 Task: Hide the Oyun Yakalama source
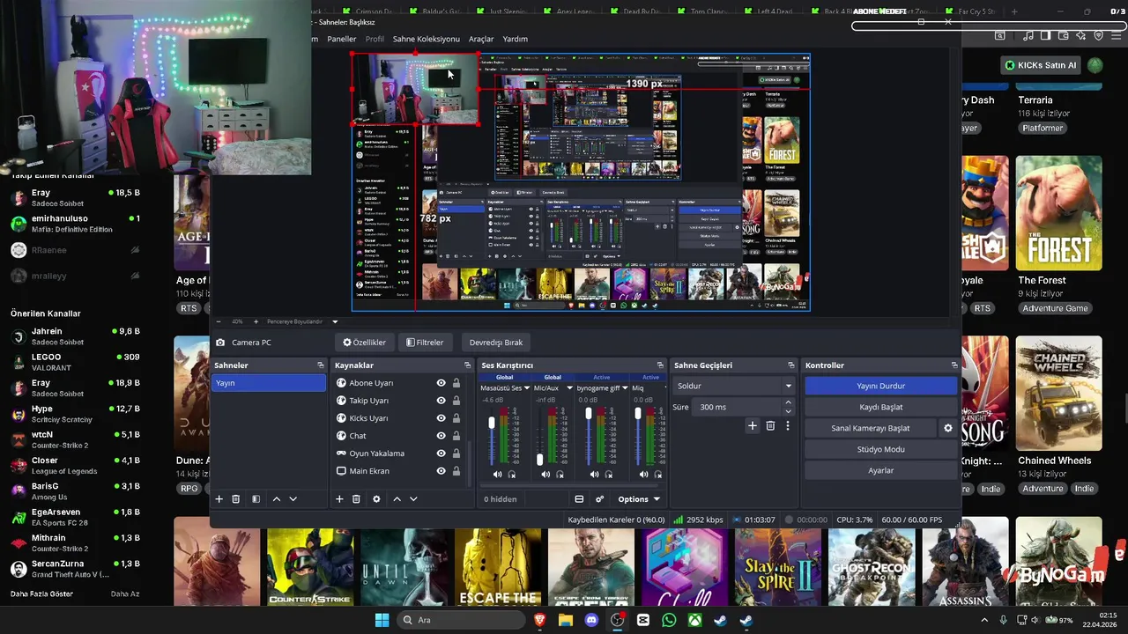tap(441, 453)
